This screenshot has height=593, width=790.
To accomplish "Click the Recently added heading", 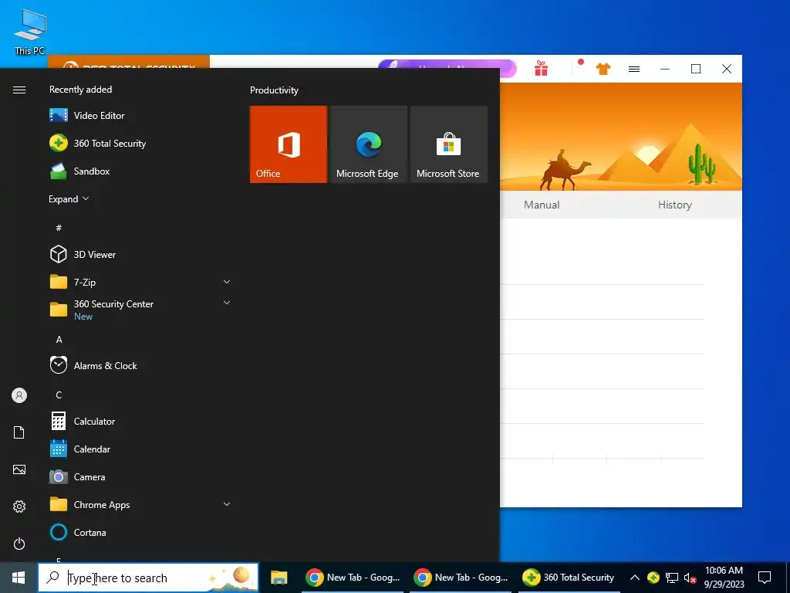I will click(x=80, y=90).
